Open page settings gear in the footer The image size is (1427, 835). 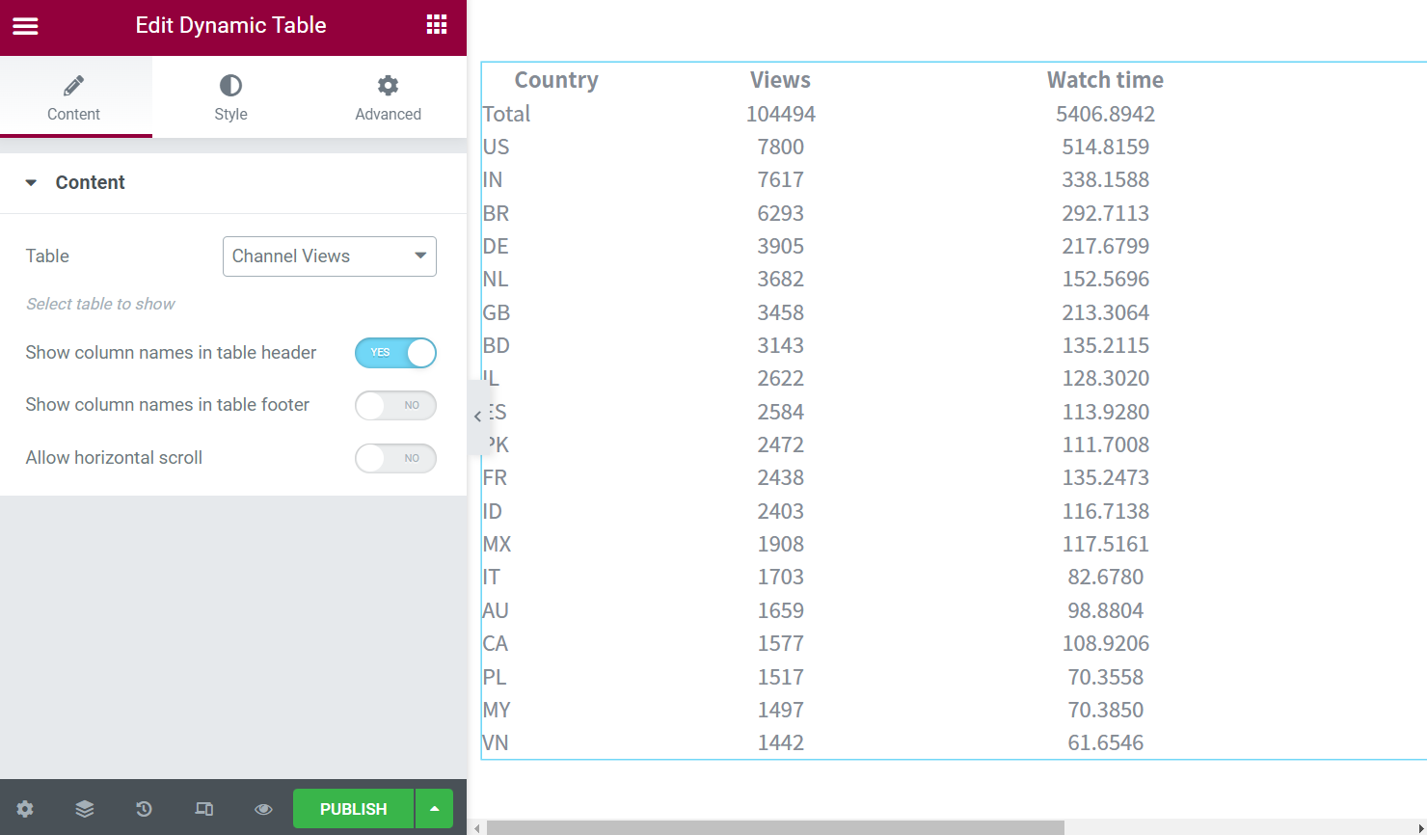(25, 809)
